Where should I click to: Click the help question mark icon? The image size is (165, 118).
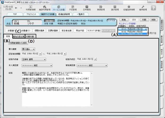pos(153,8)
